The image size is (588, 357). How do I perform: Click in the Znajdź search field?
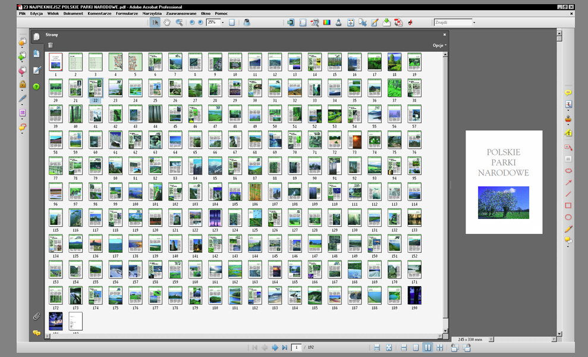(x=452, y=23)
